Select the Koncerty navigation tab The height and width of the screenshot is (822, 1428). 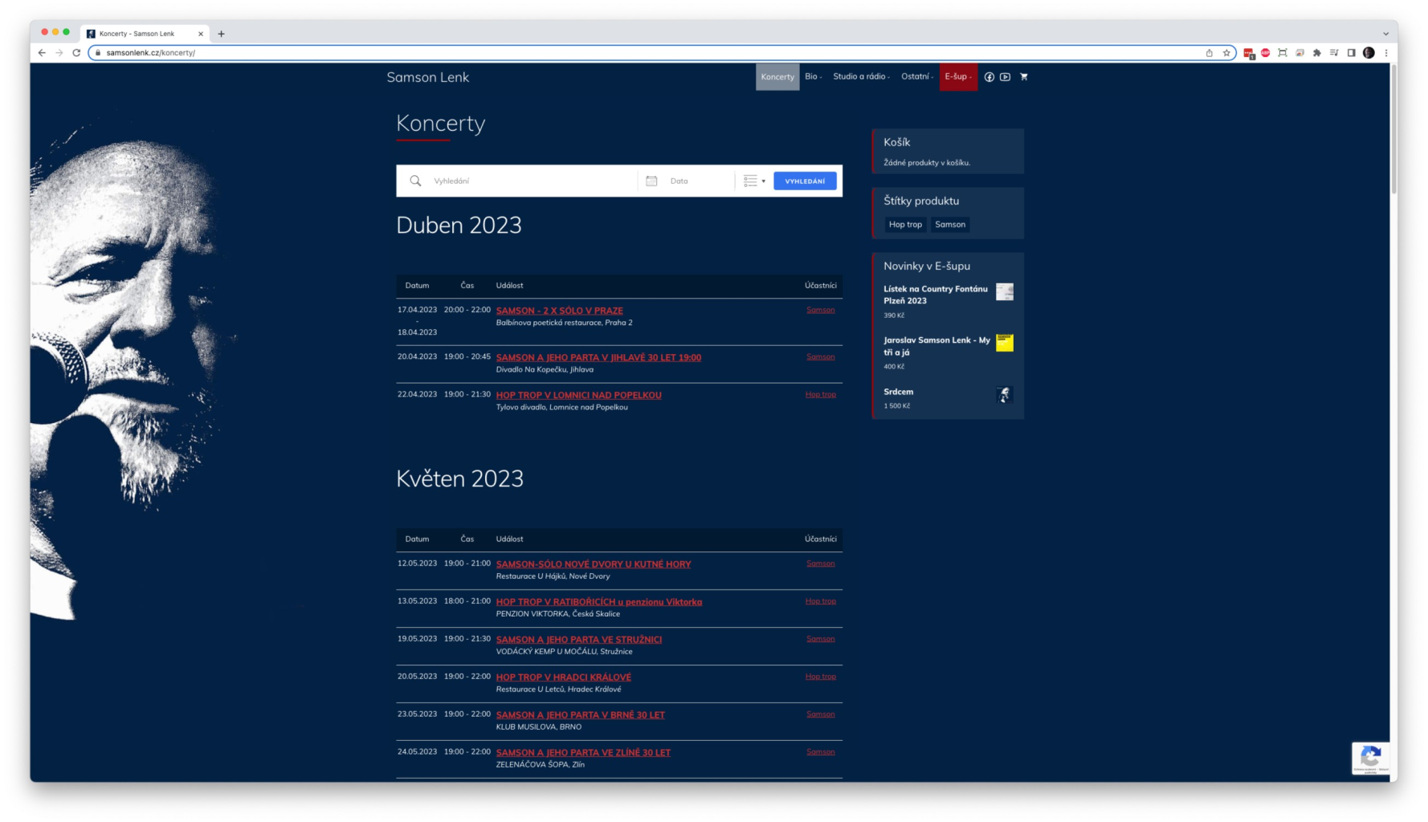point(777,77)
